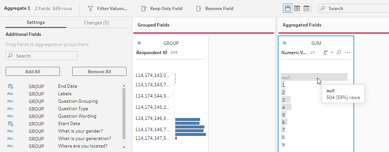Screen dimensions: 389x152
Task: Open the Changes (0) tab
Action: pyautogui.click(x=97, y=23)
